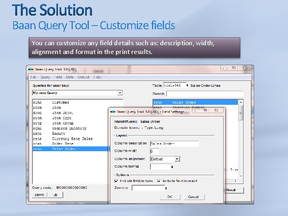The height and width of the screenshot is (216, 288).
Task: Open the Query menu
Action: (x=45, y=77)
